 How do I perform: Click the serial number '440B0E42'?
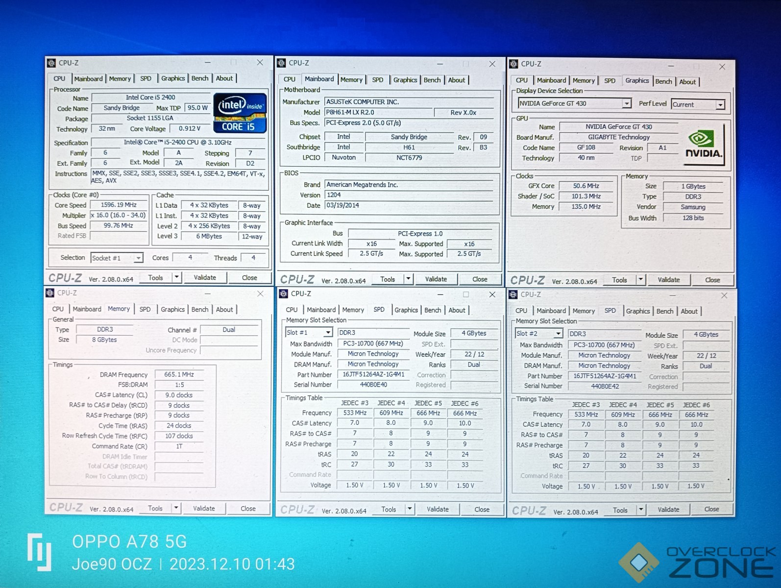tap(605, 386)
